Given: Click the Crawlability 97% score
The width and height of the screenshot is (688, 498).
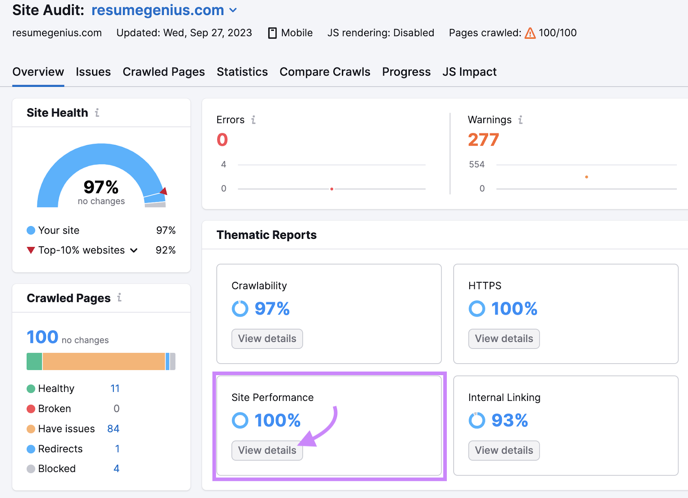Looking at the screenshot, I should [272, 309].
